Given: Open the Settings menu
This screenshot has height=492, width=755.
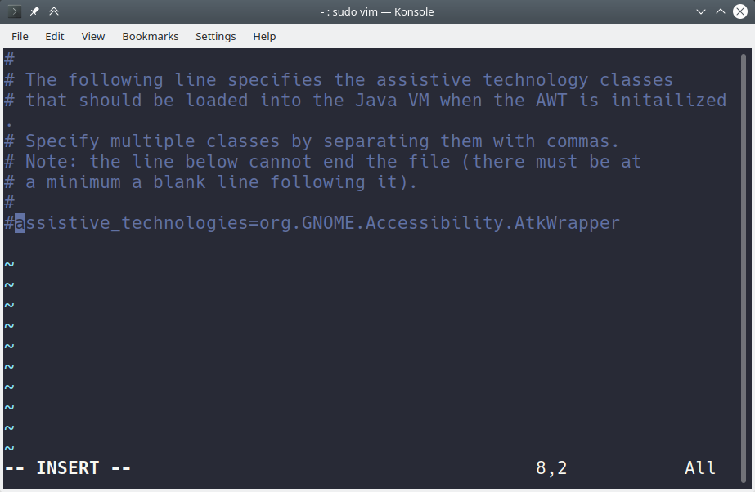Looking at the screenshot, I should pyautogui.click(x=215, y=36).
